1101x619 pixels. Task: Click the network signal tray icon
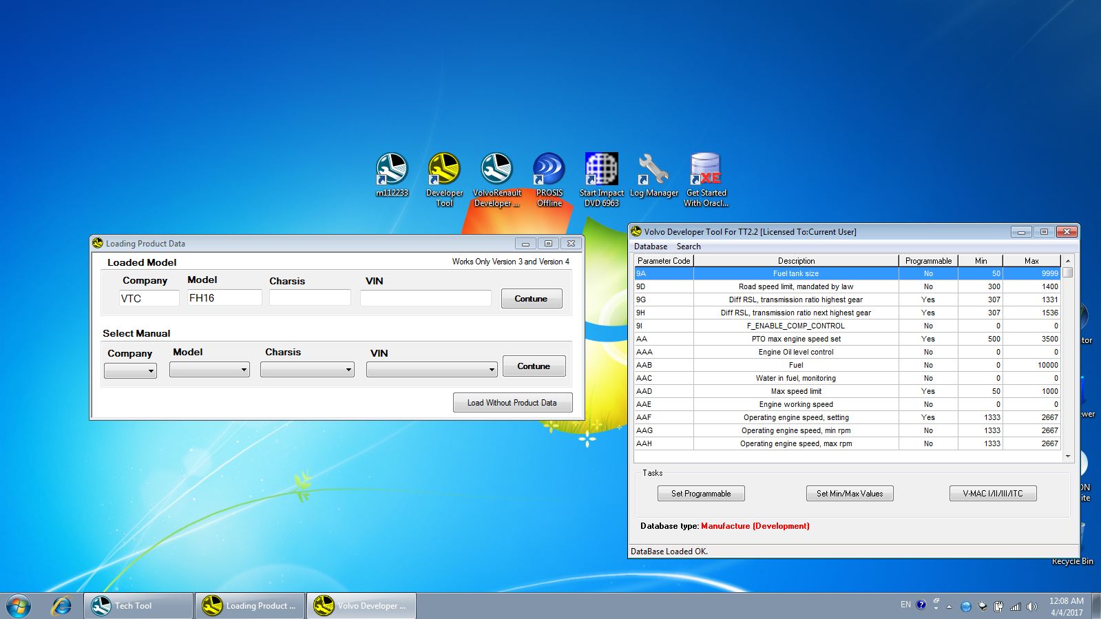pos(1015,607)
